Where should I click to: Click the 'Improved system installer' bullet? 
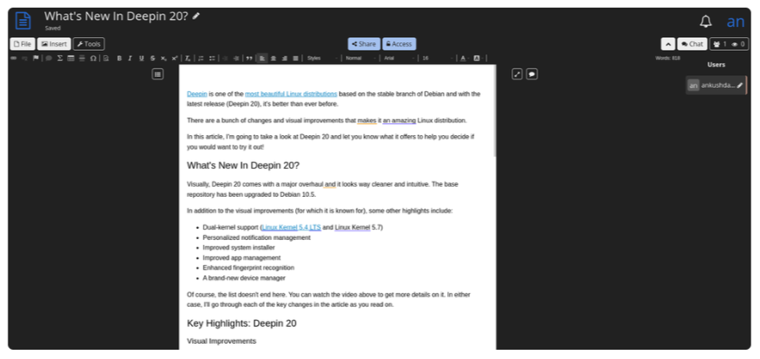(x=238, y=247)
